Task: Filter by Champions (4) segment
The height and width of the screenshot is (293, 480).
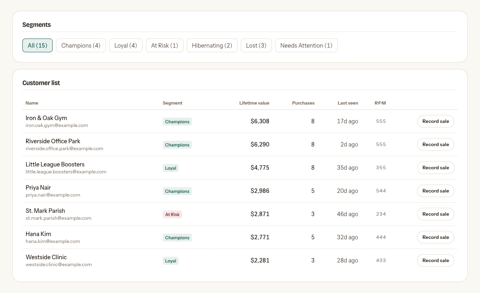Action: 81,45
